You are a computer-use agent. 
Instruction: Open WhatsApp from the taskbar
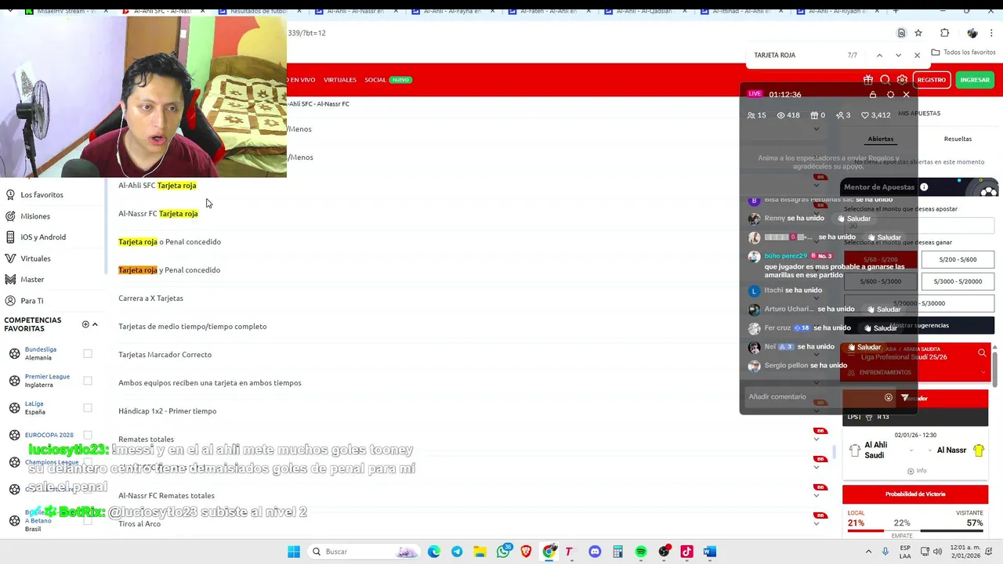tap(504, 551)
